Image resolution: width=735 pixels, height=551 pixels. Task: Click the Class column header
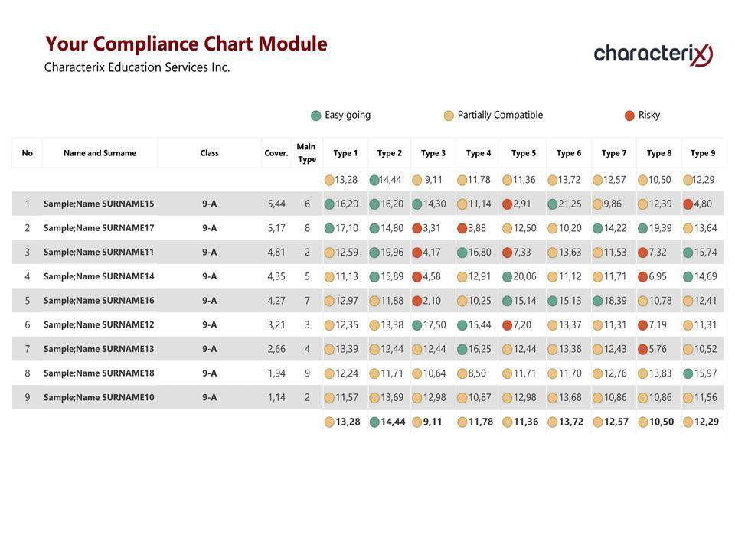coord(209,153)
